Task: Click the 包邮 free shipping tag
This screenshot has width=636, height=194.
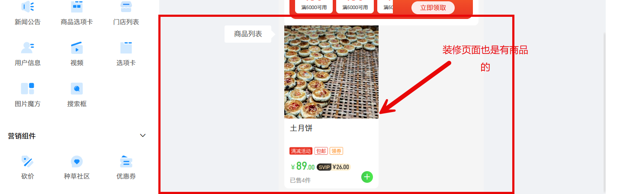Action: tap(321, 151)
